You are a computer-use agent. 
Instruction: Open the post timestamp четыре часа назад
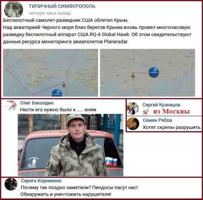pyautogui.click(x=50, y=13)
